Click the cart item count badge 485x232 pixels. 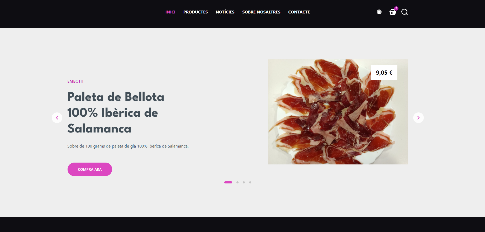pyautogui.click(x=396, y=8)
